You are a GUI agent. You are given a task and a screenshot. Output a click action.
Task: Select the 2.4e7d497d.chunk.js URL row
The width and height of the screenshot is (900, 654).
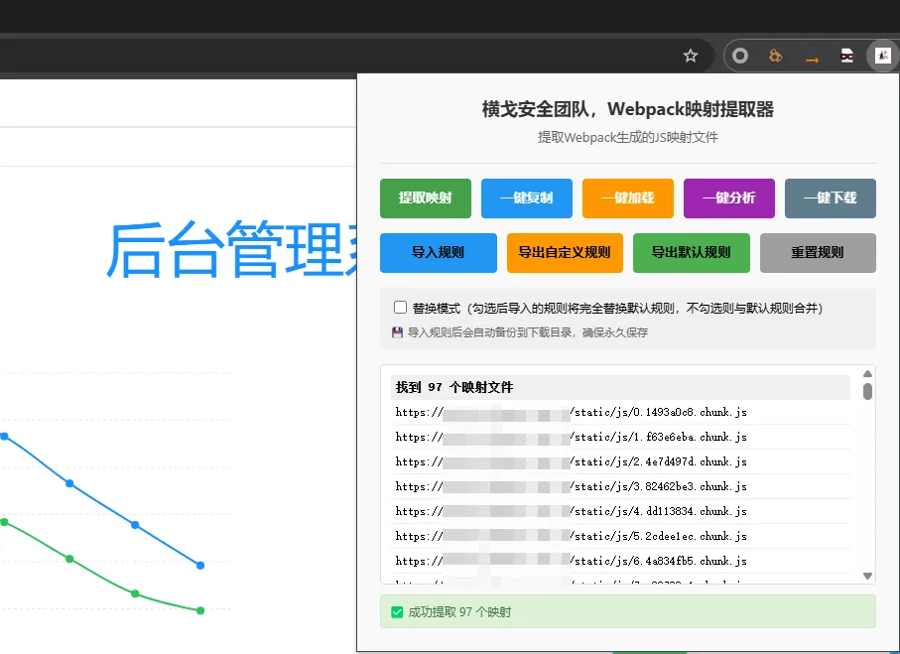click(x=620, y=461)
